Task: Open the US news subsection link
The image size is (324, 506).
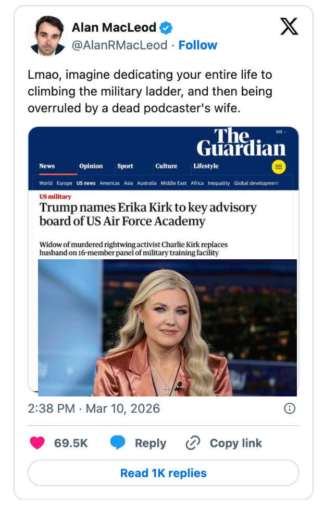Action: pos(86,183)
